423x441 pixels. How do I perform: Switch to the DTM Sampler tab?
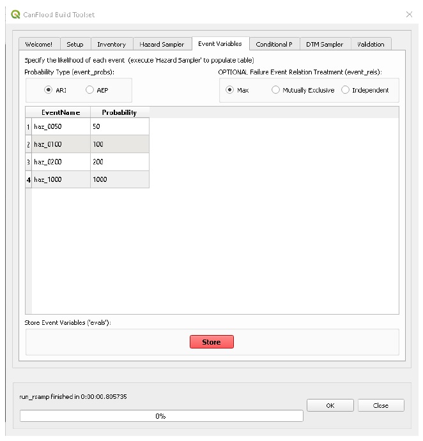pos(325,44)
